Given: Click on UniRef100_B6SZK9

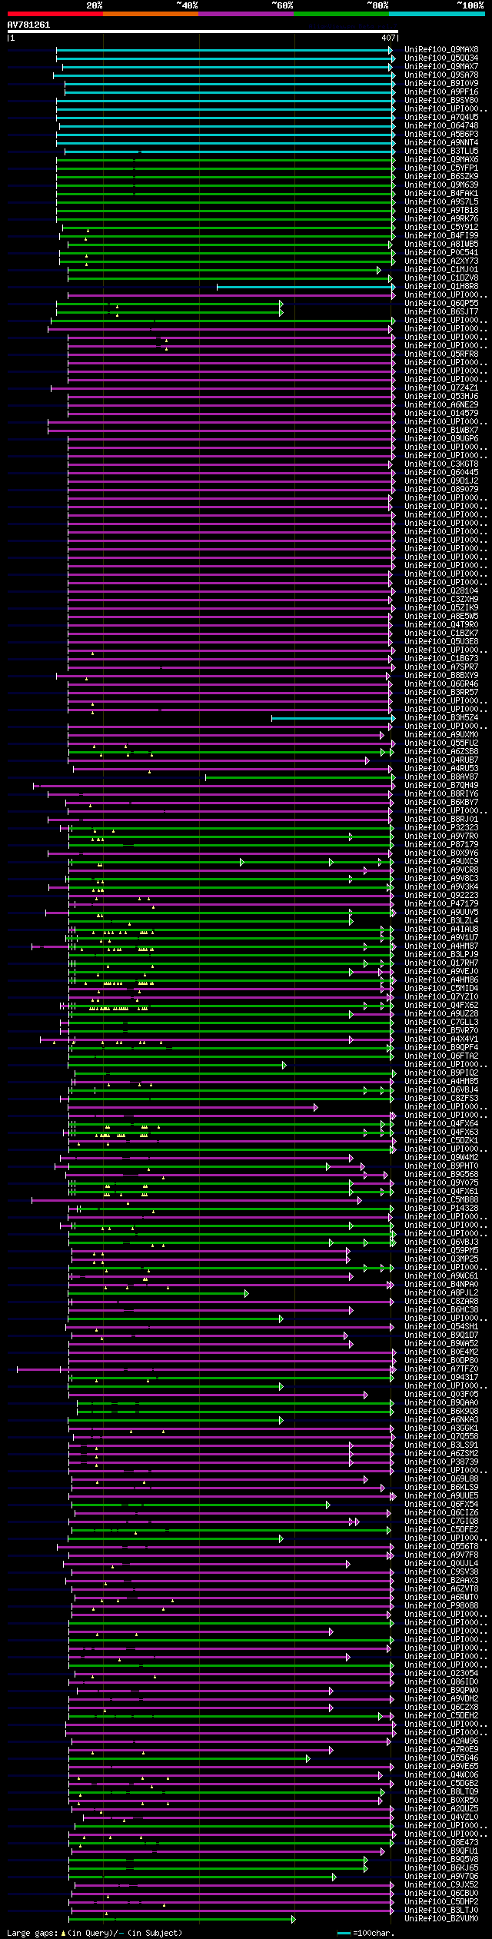Looking at the screenshot, I should click(x=441, y=177).
